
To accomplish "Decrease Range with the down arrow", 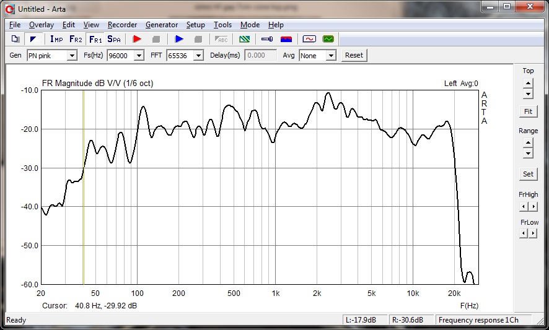I will [528, 154].
